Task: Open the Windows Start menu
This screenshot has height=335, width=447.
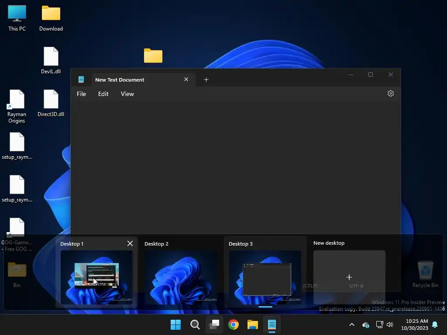Action: [175, 325]
